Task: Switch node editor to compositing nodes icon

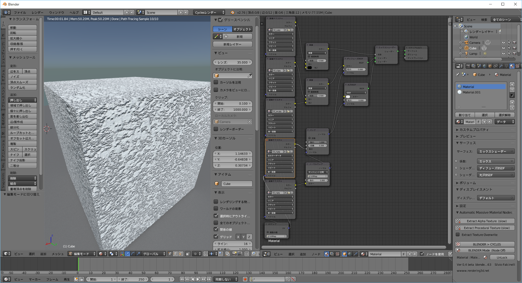Action: click(332, 254)
